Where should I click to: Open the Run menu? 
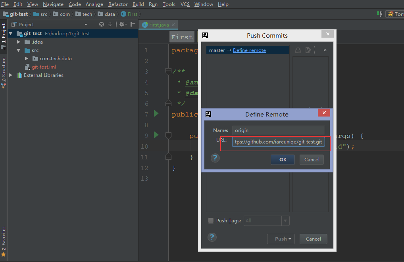[x=153, y=4]
